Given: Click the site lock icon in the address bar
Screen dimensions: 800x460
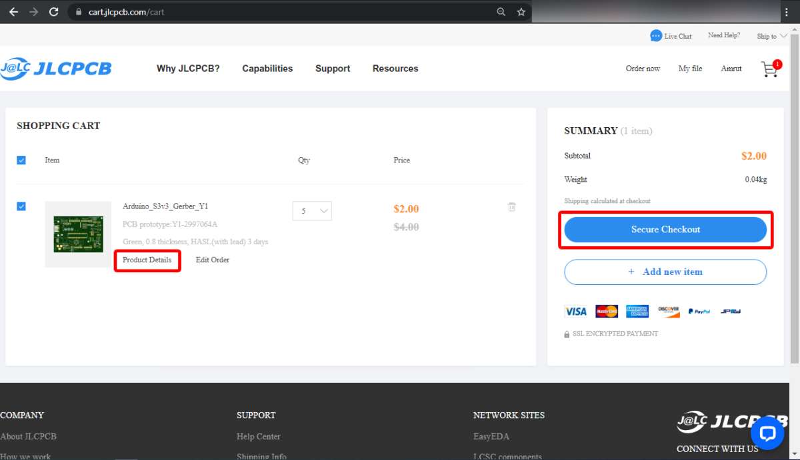Looking at the screenshot, I should (79, 12).
